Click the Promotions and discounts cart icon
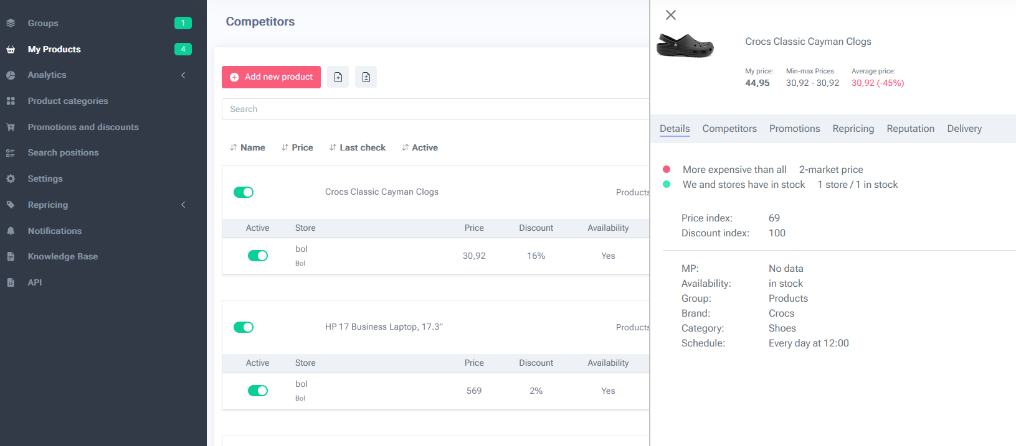The image size is (1016, 446). [11, 127]
